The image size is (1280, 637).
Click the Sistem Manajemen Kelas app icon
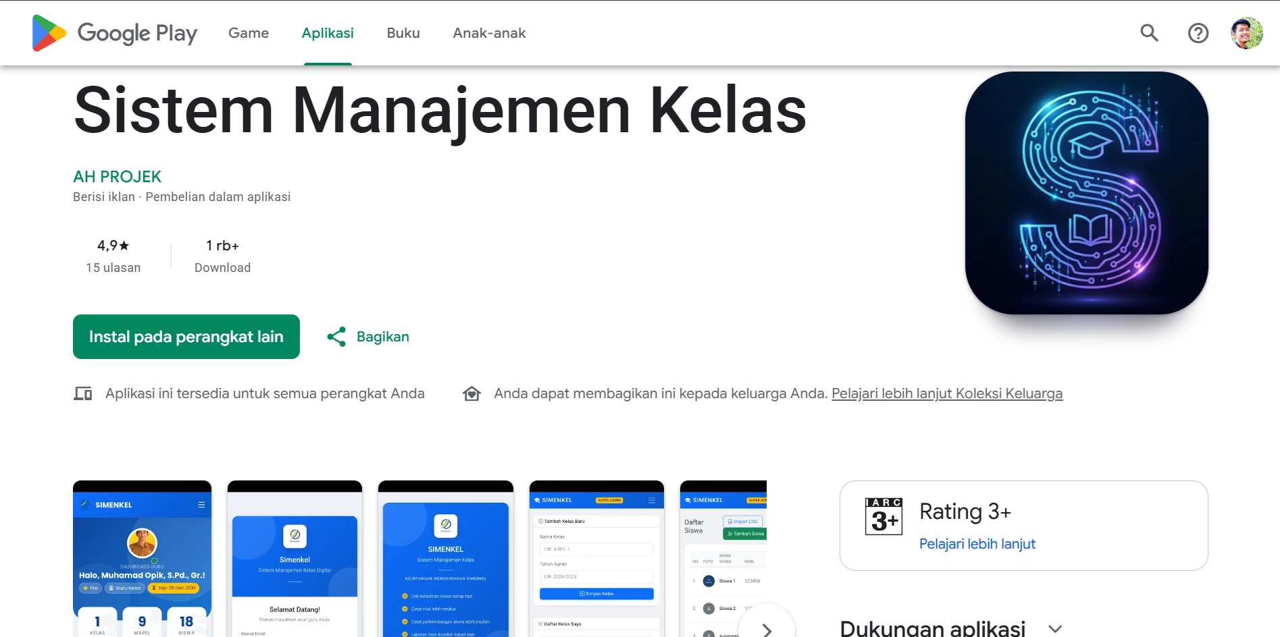[x=1087, y=193]
